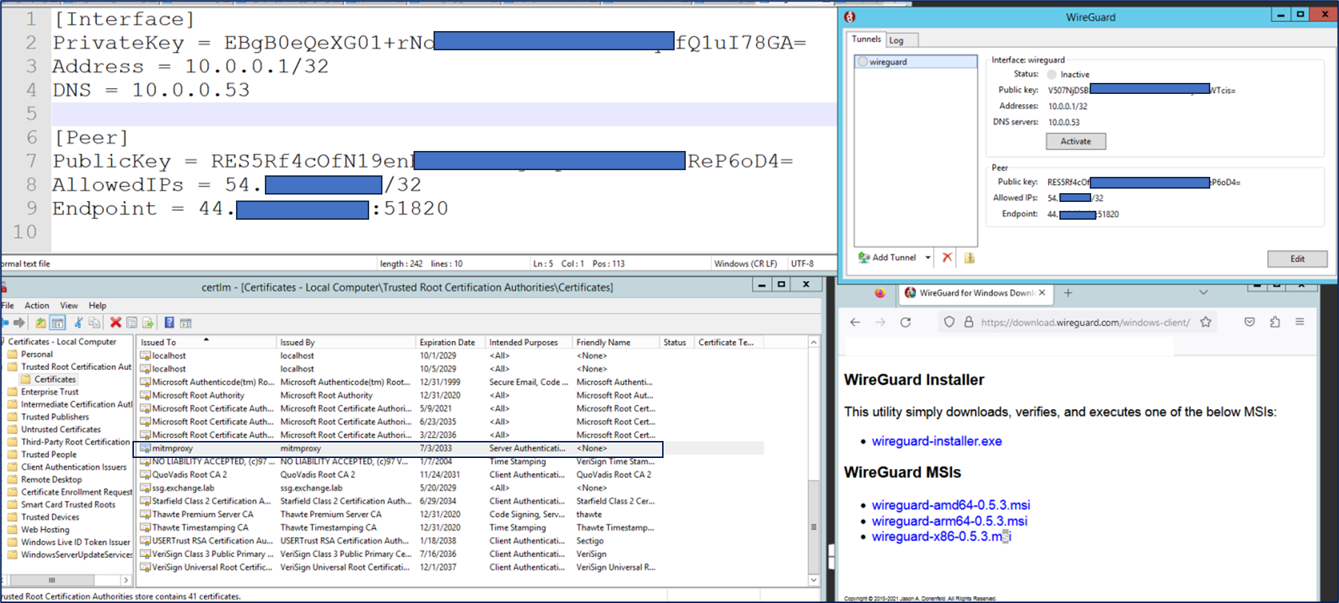Bookmark this page with the star icon
Image resolution: width=1339 pixels, height=603 pixels.
click(1206, 322)
